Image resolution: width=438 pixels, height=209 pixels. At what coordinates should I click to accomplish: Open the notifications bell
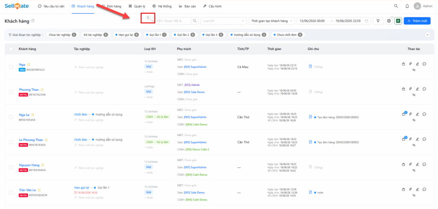click(x=407, y=6)
